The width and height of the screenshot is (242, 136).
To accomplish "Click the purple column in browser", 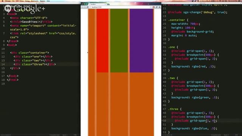I will tap(141, 40).
